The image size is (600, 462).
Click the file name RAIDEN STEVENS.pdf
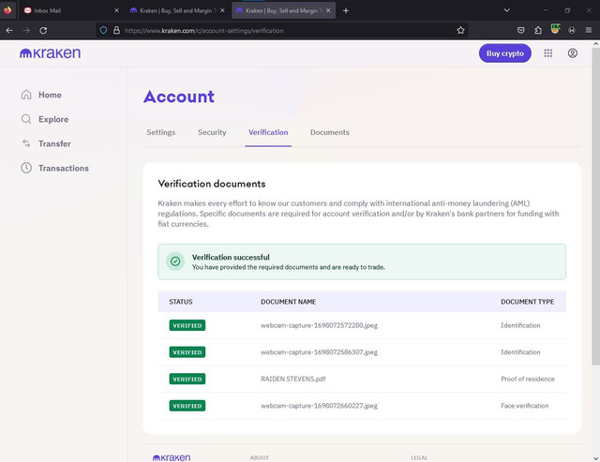click(x=293, y=379)
